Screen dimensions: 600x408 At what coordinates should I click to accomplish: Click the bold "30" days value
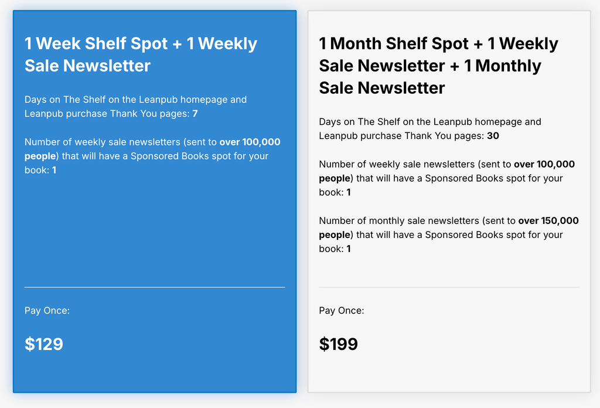click(493, 136)
